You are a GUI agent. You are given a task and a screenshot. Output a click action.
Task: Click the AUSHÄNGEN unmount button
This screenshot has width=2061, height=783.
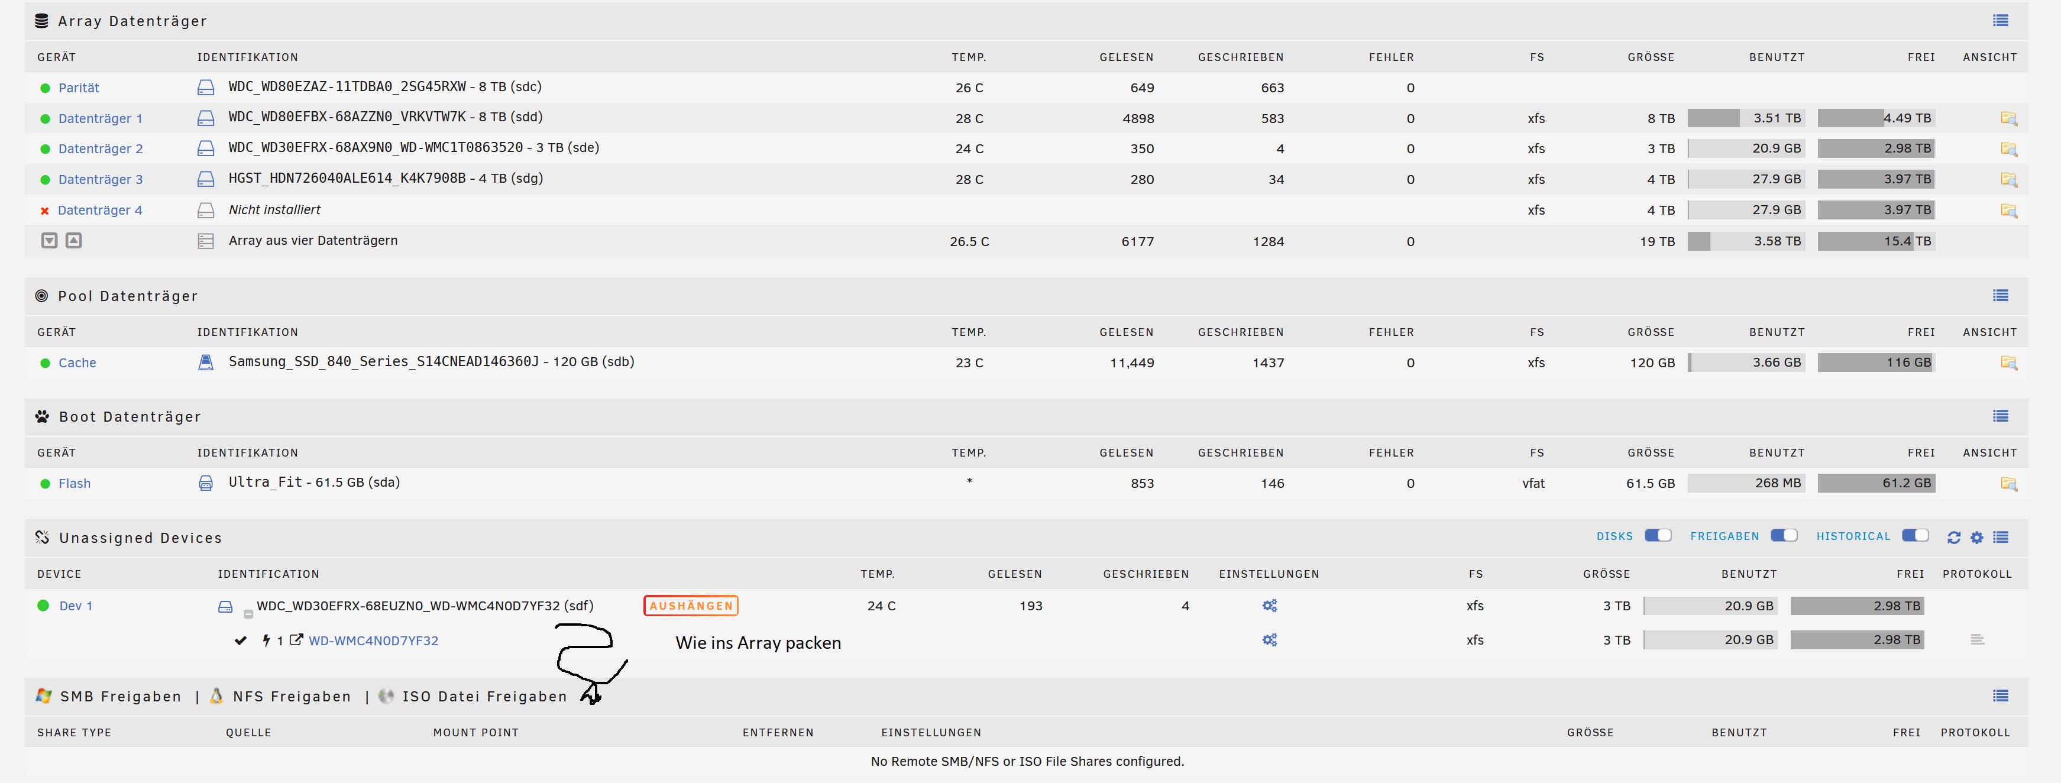point(691,606)
